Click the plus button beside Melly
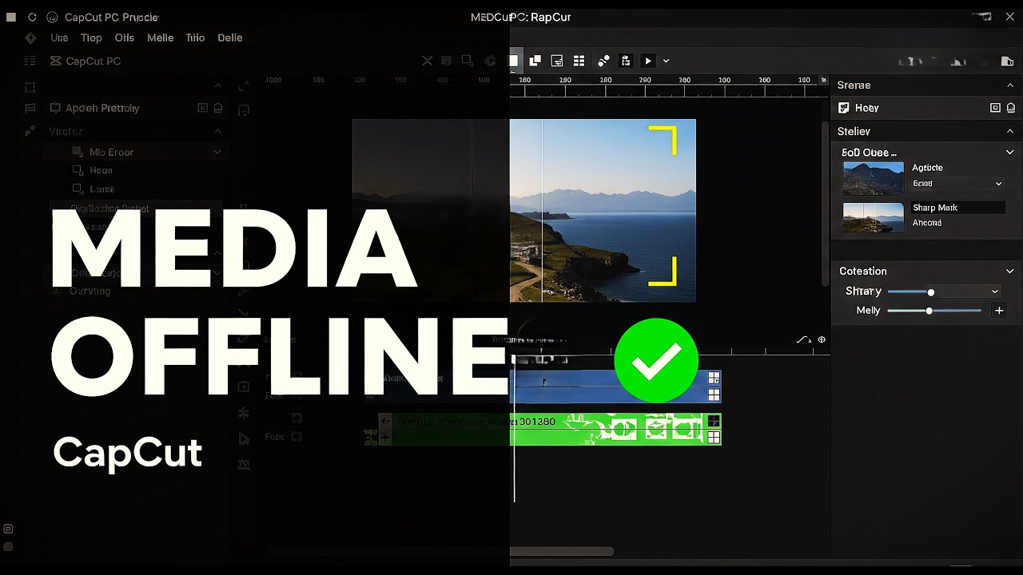 click(x=999, y=311)
